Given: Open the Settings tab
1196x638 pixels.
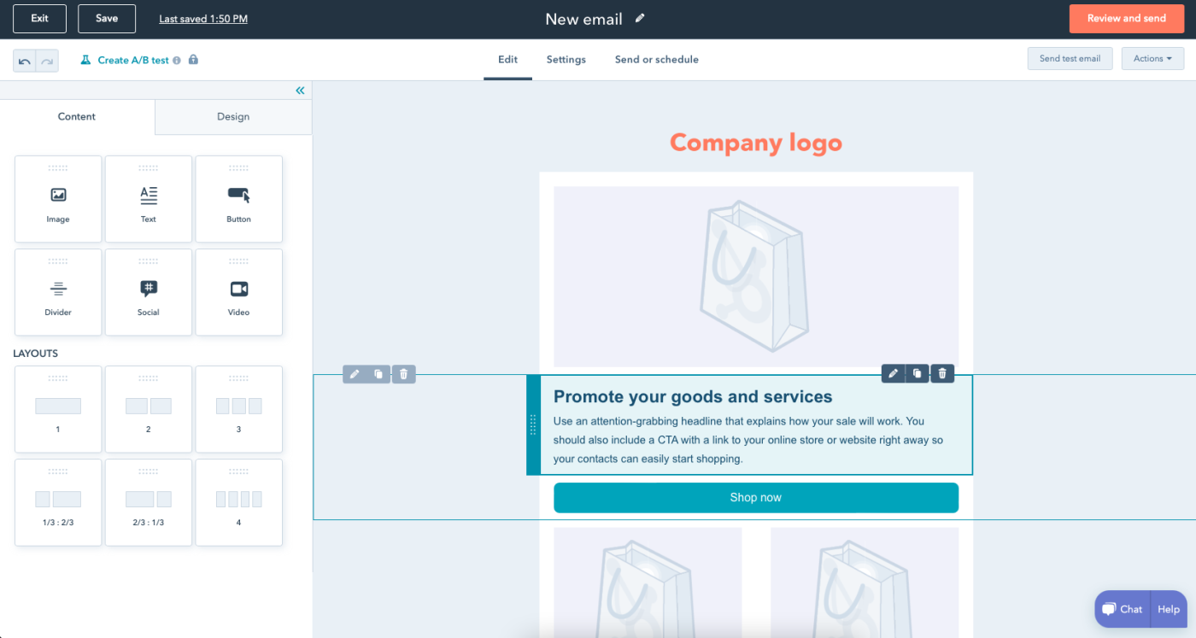Looking at the screenshot, I should 566,60.
